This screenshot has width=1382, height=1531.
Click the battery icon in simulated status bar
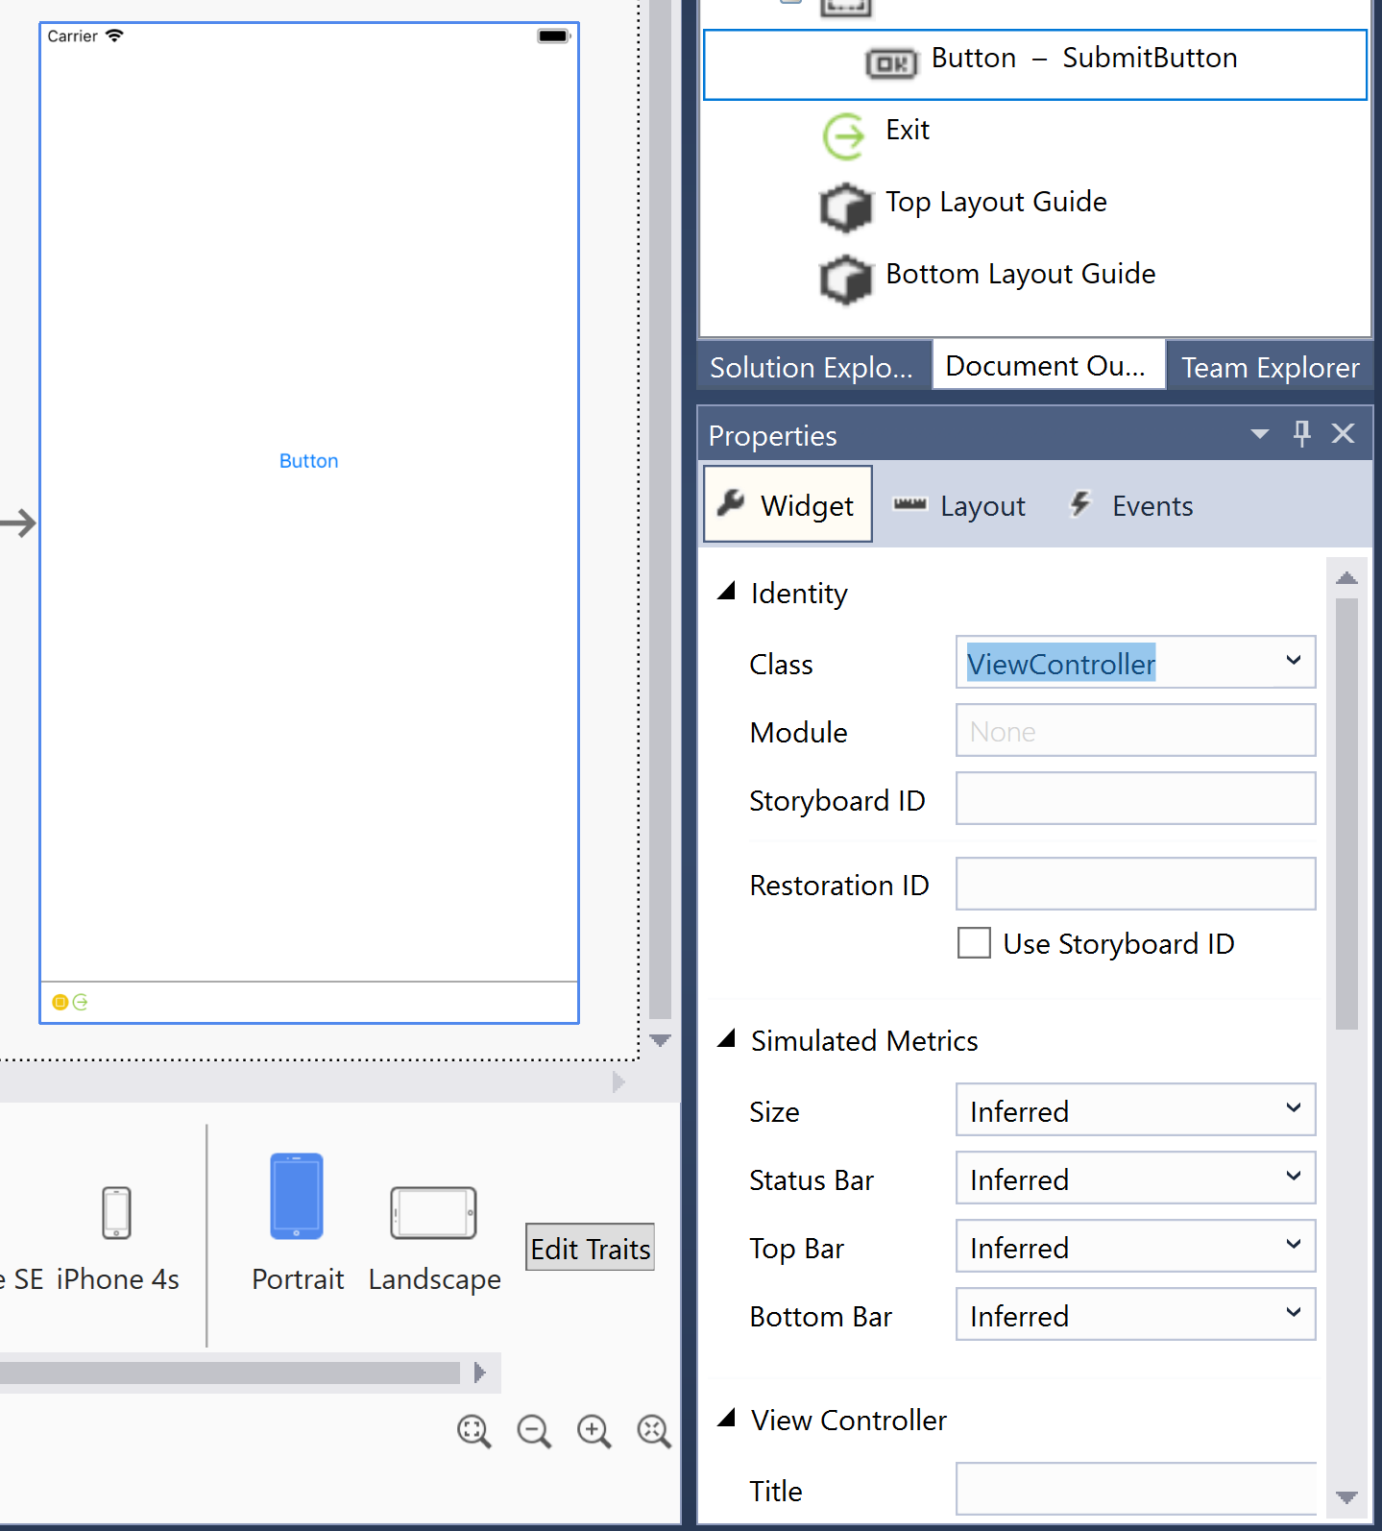click(554, 36)
